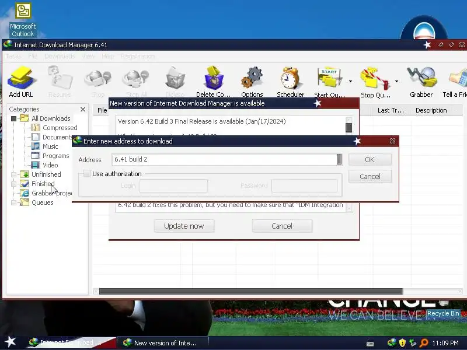Click the horizontal scrollbar of download list
Image resolution: width=467 pixels, height=350 pixels.
251,291
